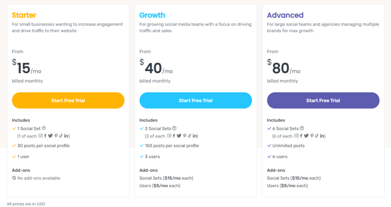Start the Growth plan free trial
Viewport: 391px width, 207px height.
195,100
